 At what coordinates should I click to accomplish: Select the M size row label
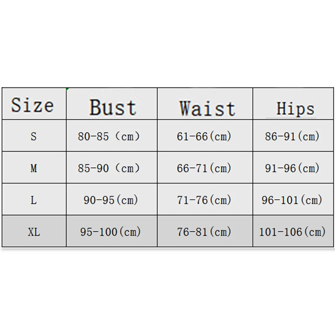[x=33, y=168]
